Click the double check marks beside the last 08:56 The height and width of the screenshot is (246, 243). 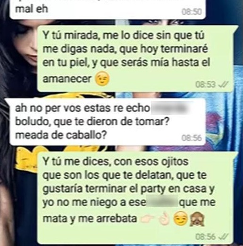[224, 237]
